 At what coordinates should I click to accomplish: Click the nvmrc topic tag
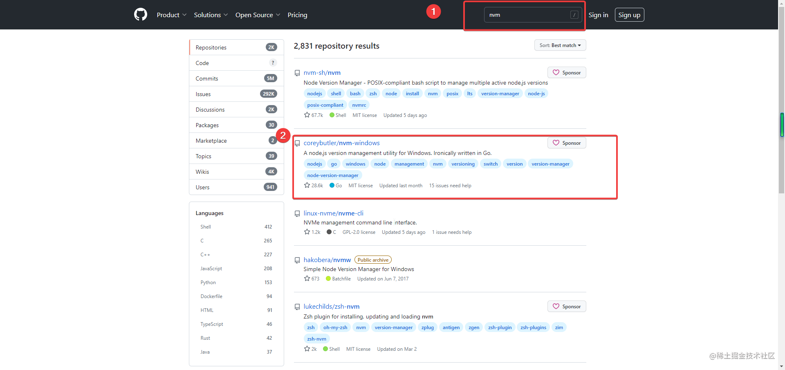(359, 105)
